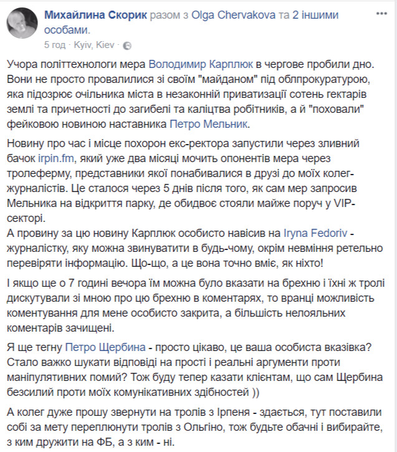Follow the Володимир Карплюк mention

pyautogui.click(x=201, y=64)
